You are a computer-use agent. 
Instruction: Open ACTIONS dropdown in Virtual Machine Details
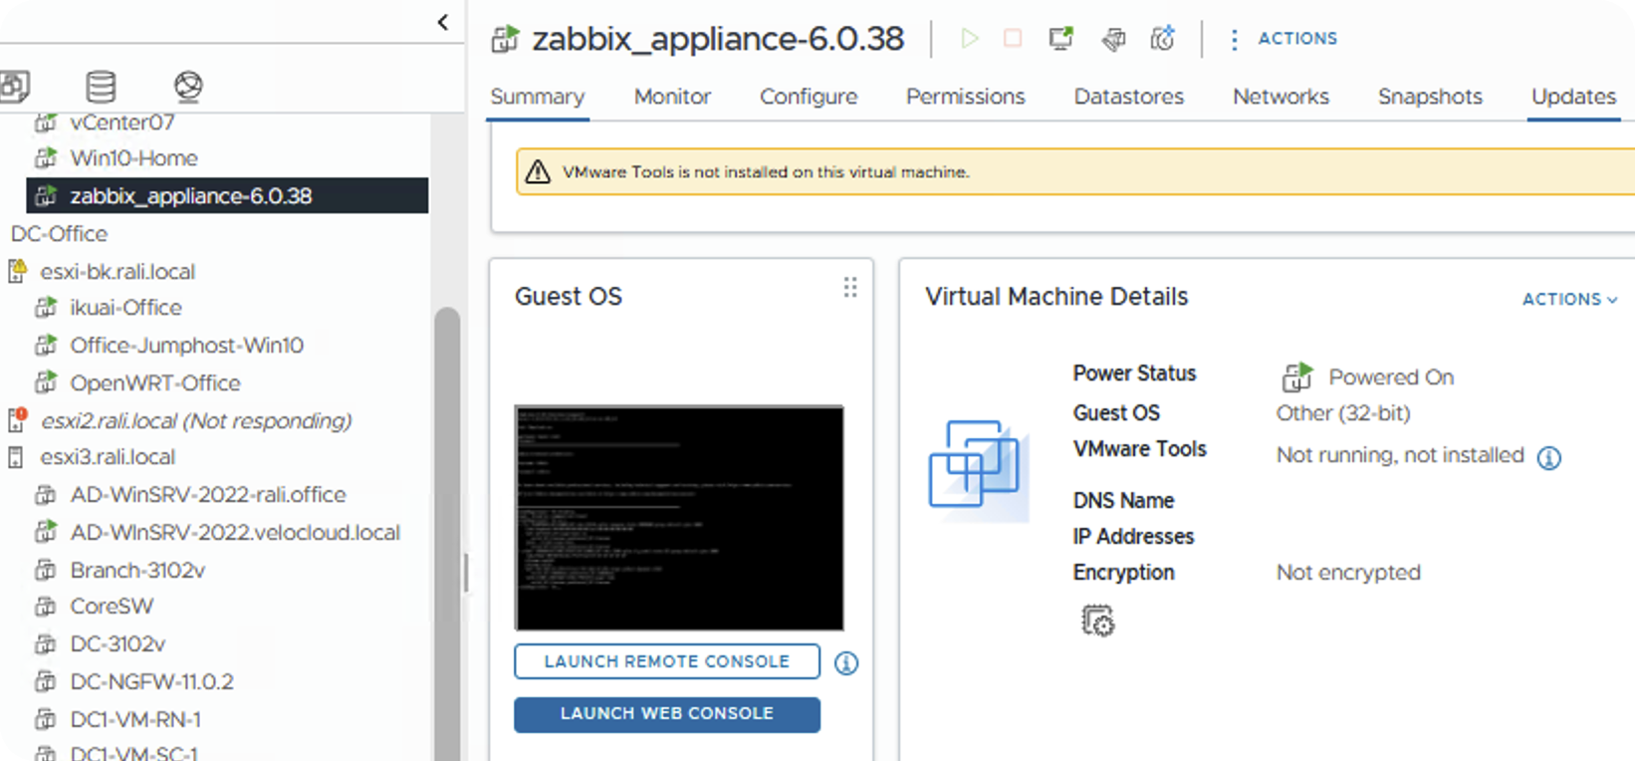pos(1569,299)
